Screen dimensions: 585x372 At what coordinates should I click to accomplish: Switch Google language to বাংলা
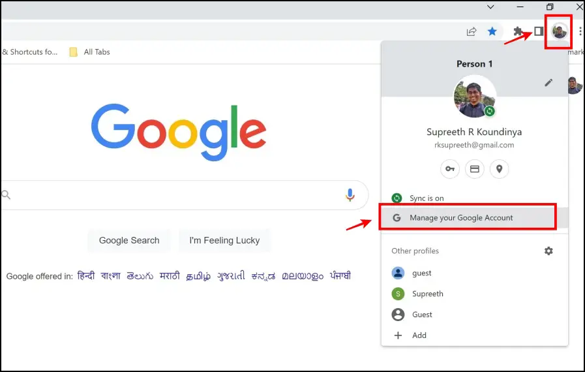click(x=110, y=275)
